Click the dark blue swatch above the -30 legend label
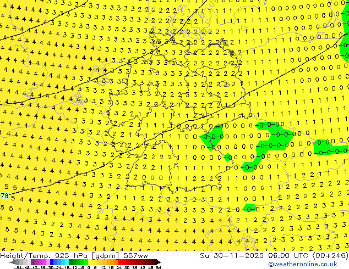Image resolution: width=349 pixels, height=269 pixels. [52, 262]
